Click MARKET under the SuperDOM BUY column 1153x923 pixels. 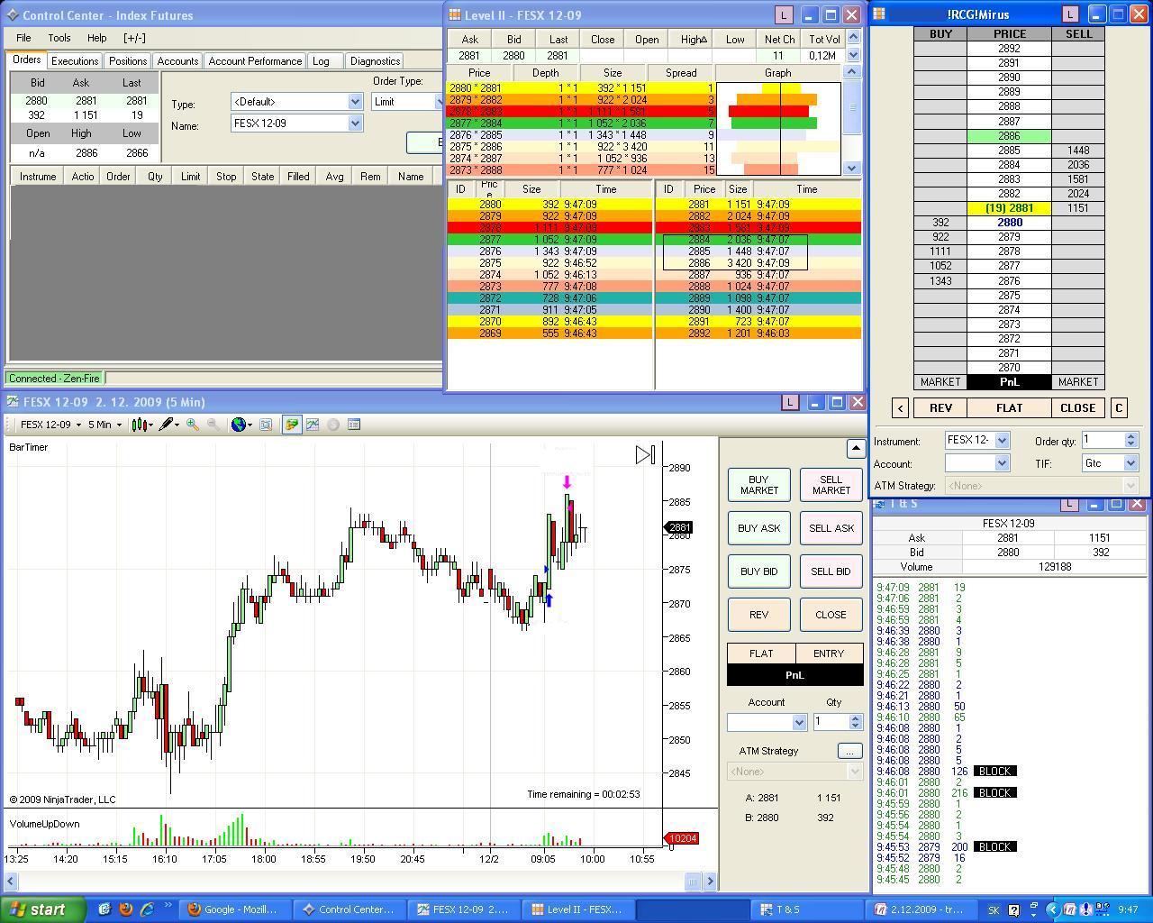[x=940, y=382]
